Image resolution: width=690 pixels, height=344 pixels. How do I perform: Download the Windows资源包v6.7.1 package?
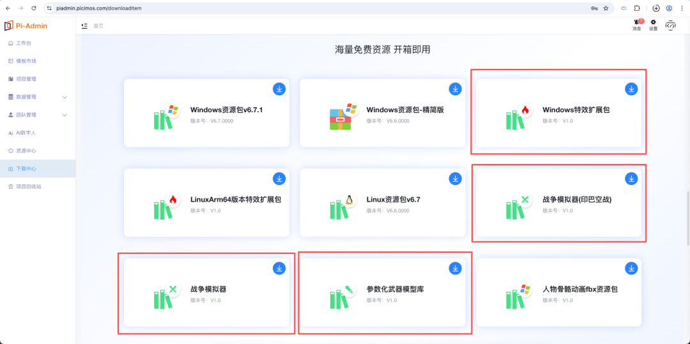coord(279,89)
